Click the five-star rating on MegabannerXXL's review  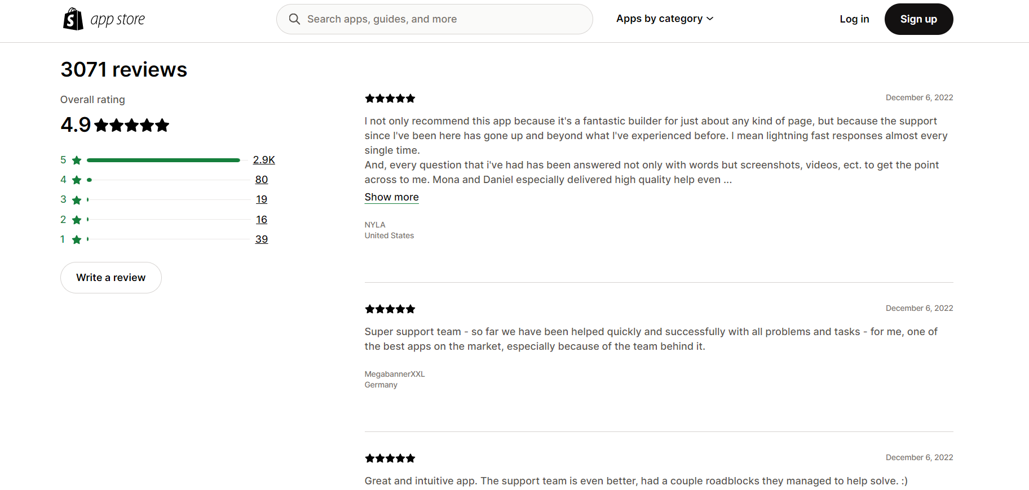point(390,309)
